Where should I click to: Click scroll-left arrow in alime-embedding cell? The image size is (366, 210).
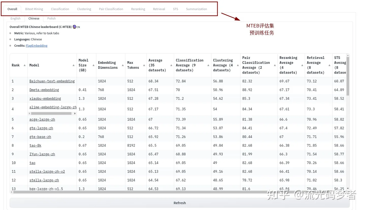[x=29, y=113]
